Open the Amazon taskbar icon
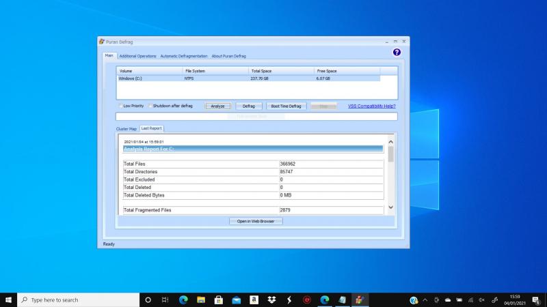The width and height of the screenshot is (547, 307). pyautogui.click(x=254, y=299)
